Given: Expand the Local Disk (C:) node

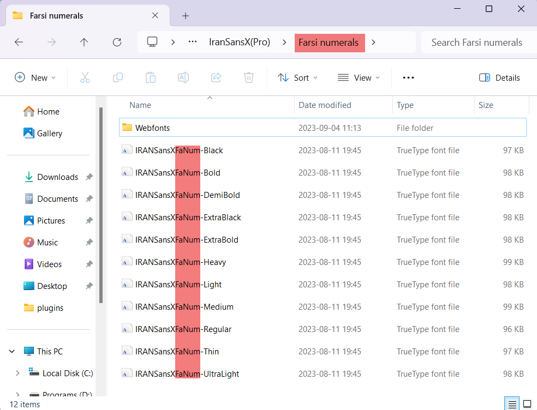Looking at the screenshot, I should (17, 373).
